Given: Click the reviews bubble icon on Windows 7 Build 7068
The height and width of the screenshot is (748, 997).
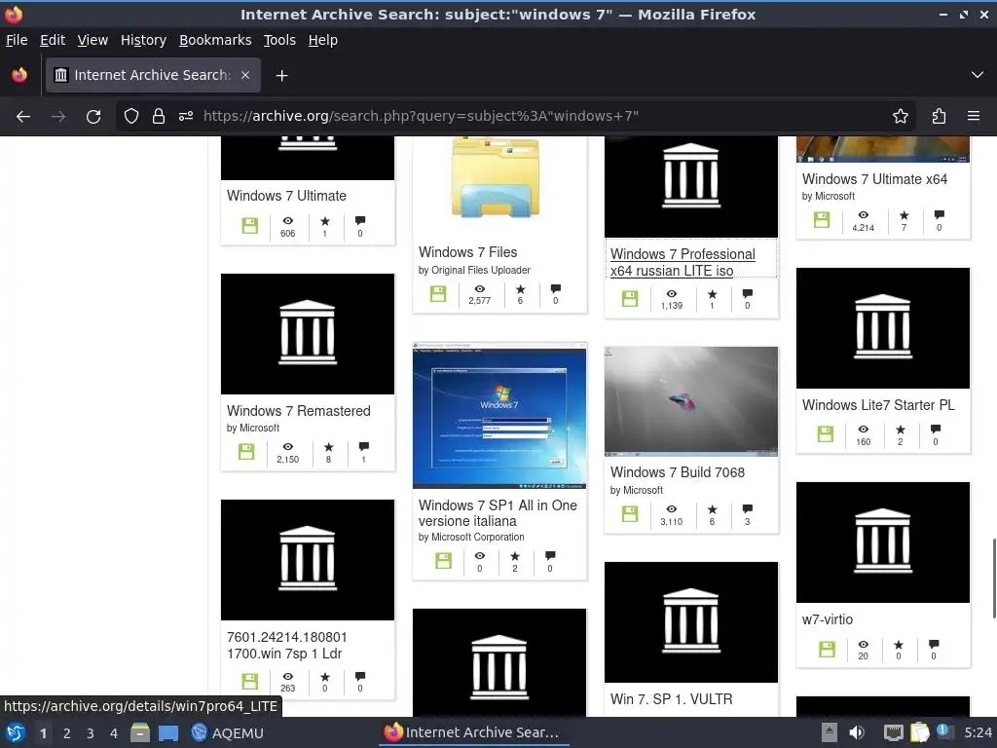Looking at the screenshot, I should click(748, 508).
